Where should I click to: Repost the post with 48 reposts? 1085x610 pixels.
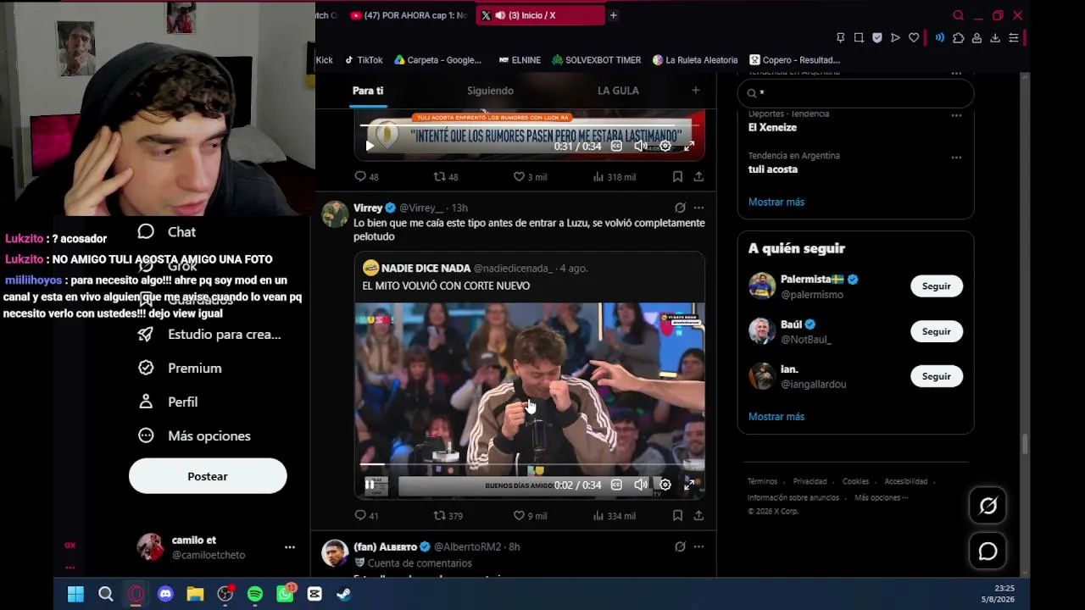click(x=446, y=176)
